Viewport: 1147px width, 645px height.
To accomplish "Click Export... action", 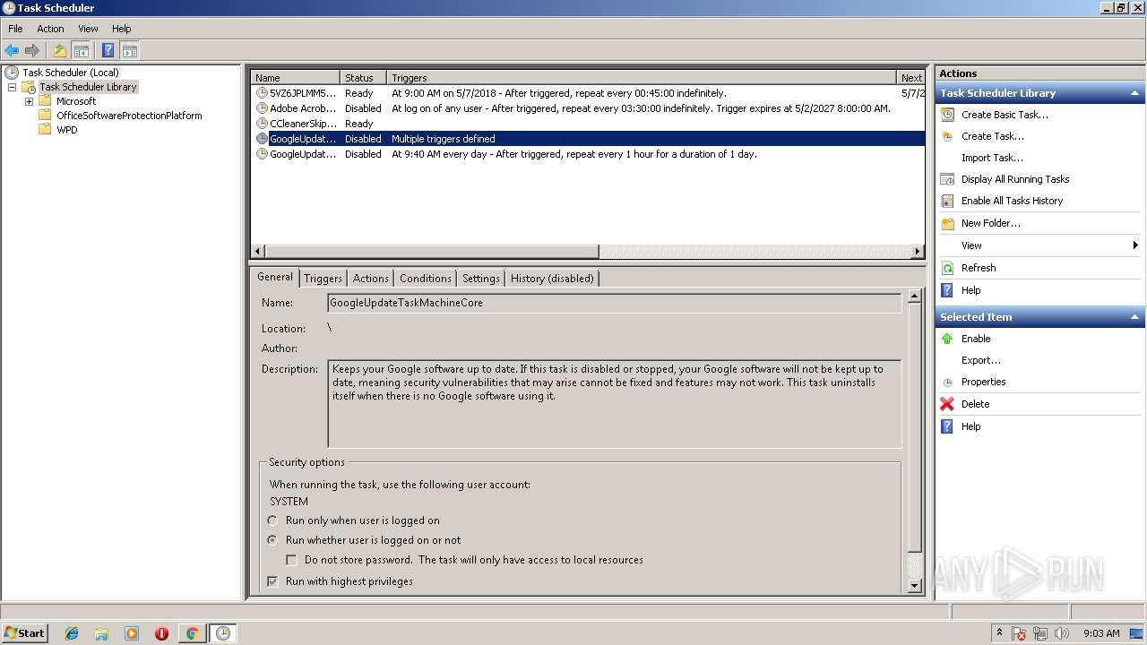I will pos(981,360).
